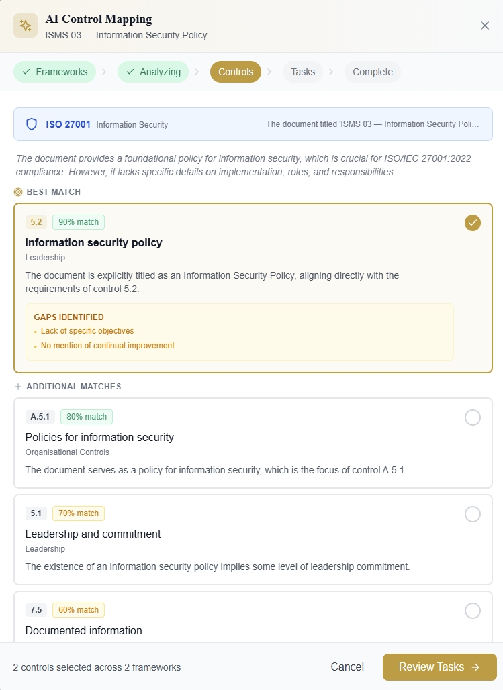Click the checkmark icon on Frameworks step

tap(27, 71)
